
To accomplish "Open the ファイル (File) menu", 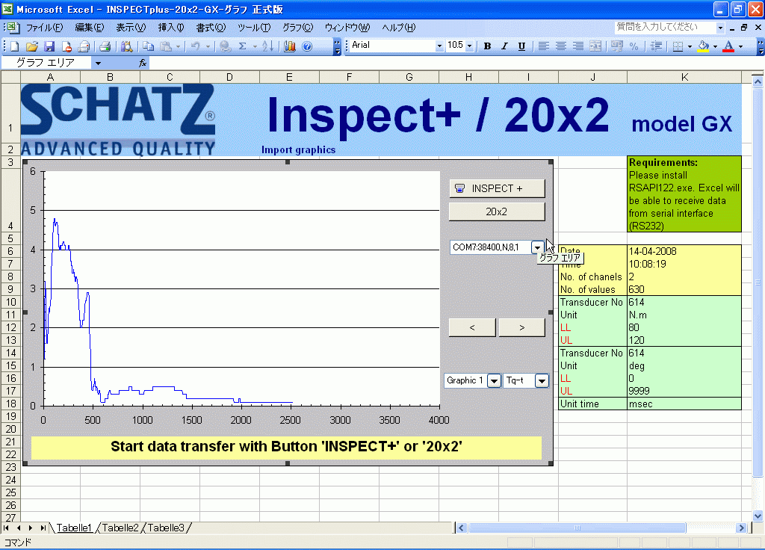I will coord(44,28).
